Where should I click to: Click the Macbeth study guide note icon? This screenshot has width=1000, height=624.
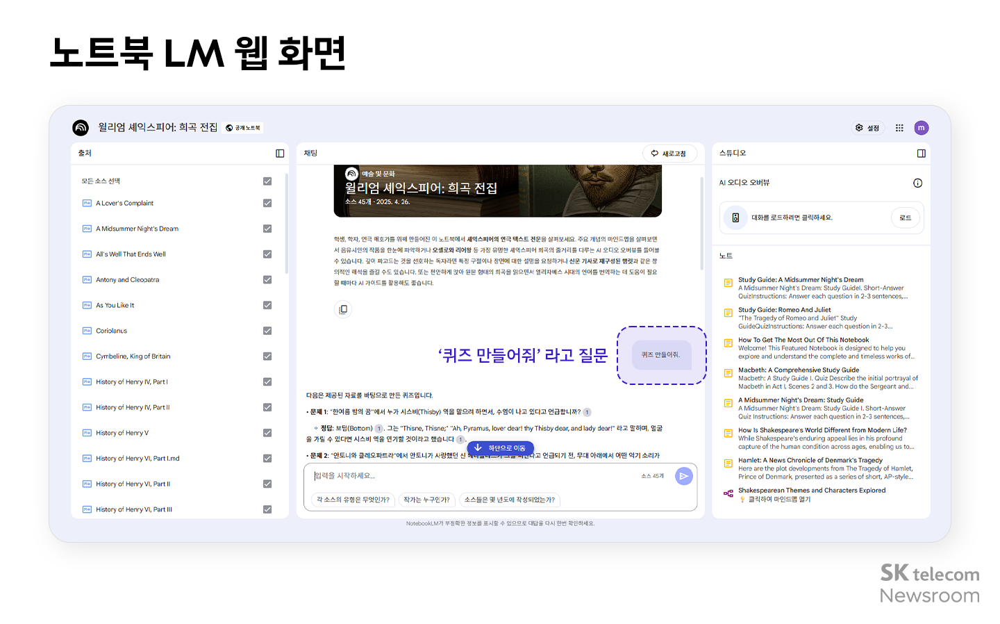[726, 372]
